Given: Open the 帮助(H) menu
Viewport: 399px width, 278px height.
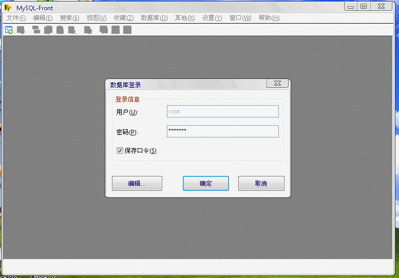Looking at the screenshot, I should tap(269, 18).
